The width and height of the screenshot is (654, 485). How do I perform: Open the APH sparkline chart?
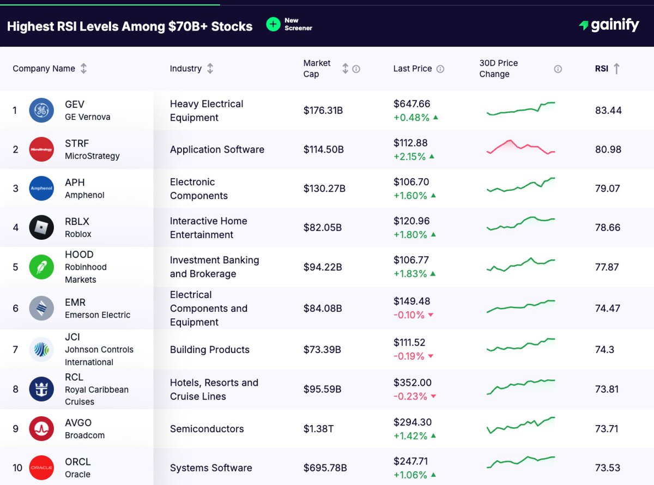point(520,185)
